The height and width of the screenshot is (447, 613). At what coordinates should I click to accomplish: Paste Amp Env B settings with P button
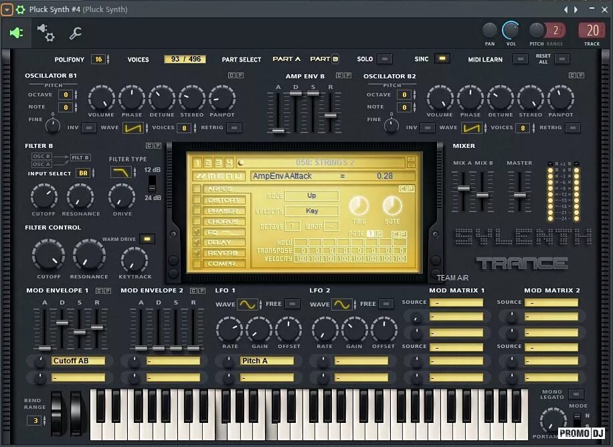click(x=347, y=75)
